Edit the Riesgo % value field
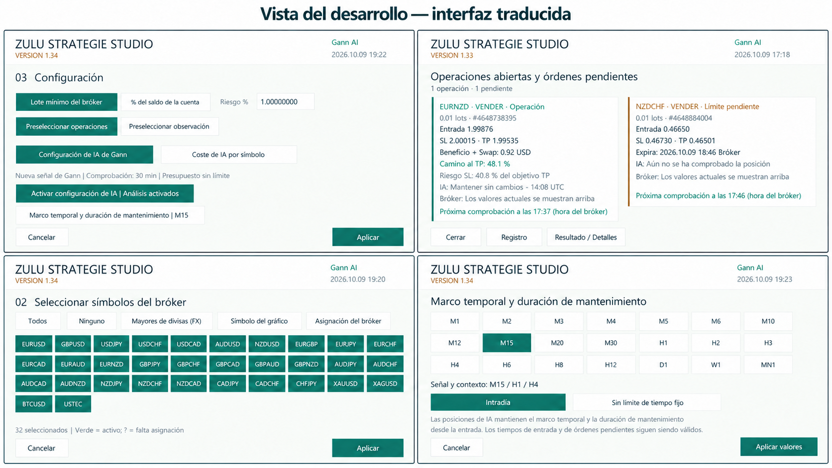This screenshot has height=468, width=832. 285,102
